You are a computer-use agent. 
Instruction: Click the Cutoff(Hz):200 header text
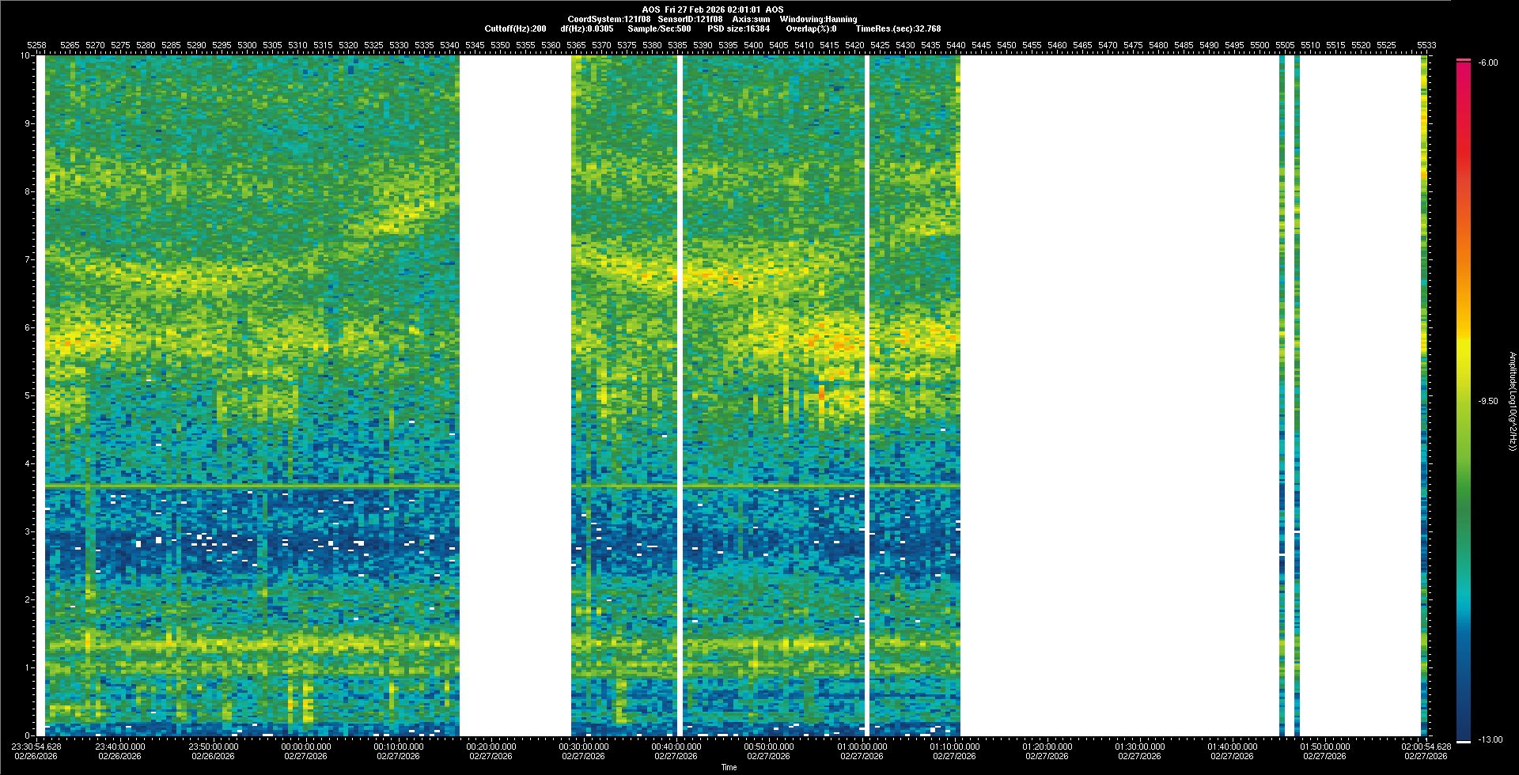click(515, 28)
